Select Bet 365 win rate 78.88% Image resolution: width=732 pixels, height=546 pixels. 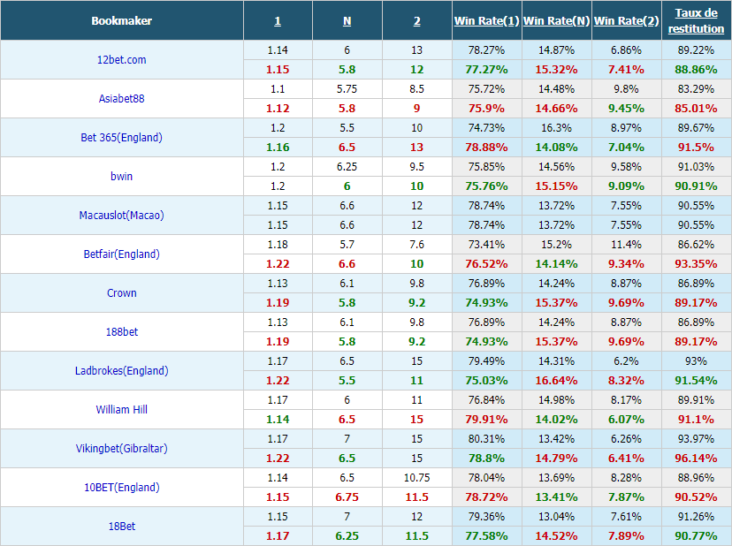point(486,148)
